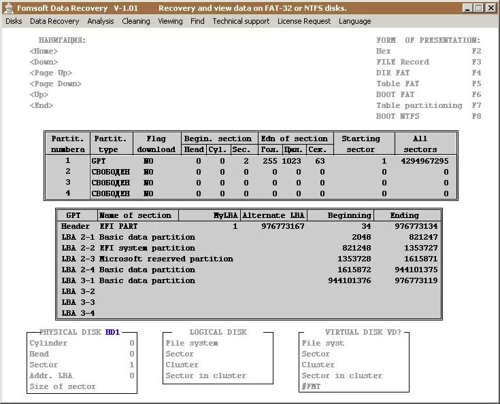Click the $FMT label in Virtual Disk

point(311,386)
